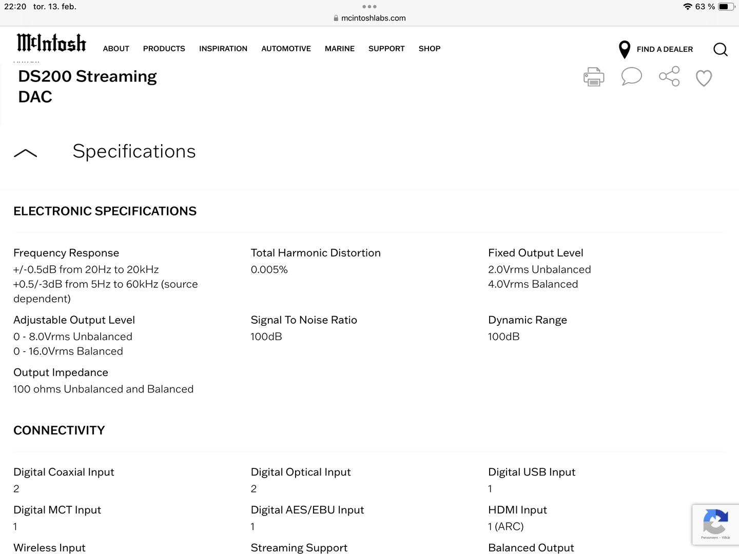Click the FIND A DEALER link
The image size is (739, 554).
665,49
